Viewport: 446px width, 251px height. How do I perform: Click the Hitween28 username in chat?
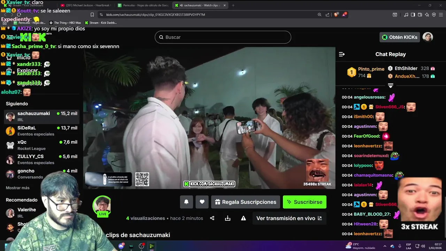366,224
